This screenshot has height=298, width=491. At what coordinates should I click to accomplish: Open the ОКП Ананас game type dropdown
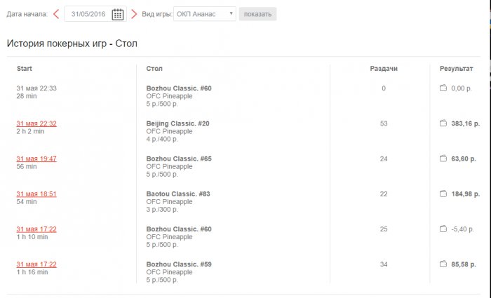click(x=204, y=14)
